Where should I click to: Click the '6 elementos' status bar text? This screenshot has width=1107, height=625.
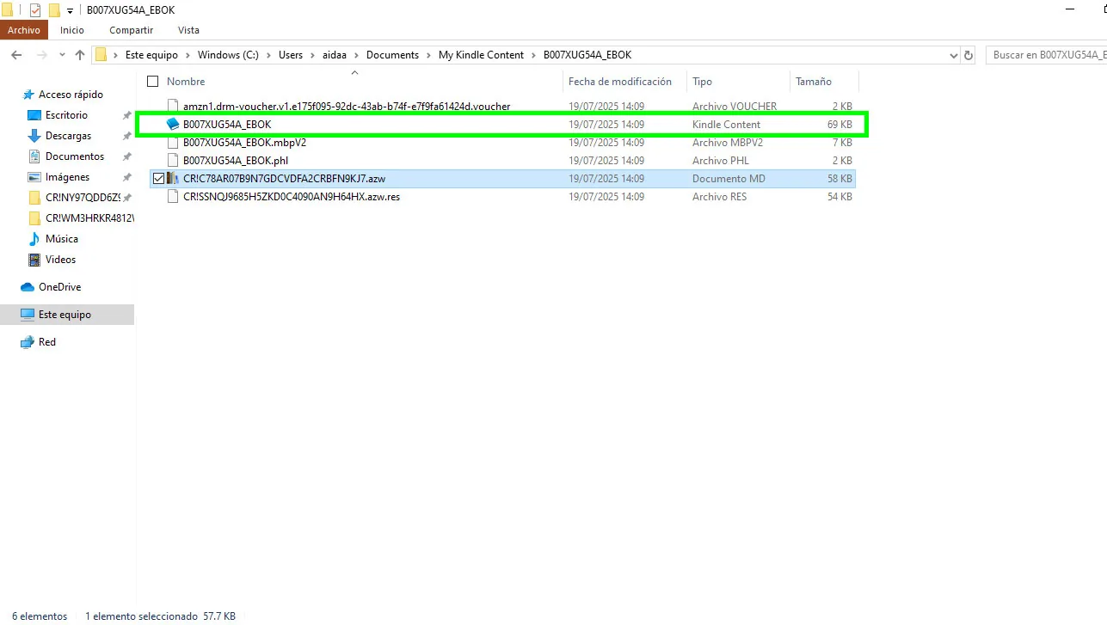(x=40, y=616)
